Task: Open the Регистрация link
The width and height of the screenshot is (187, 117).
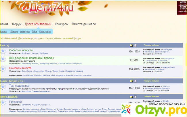Action: tap(45, 31)
